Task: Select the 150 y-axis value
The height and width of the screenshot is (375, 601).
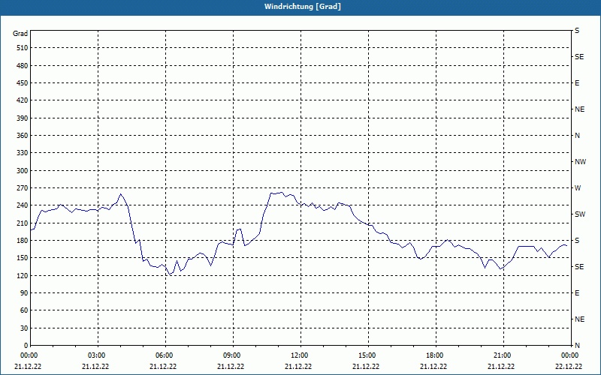Action: [23, 257]
